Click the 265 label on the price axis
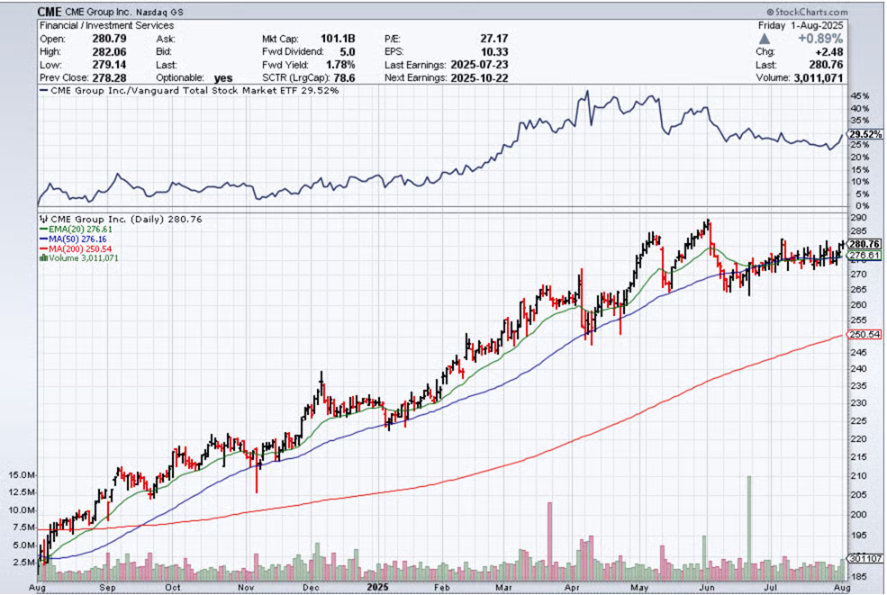Image resolution: width=887 pixels, height=595 pixels. (x=858, y=290)
